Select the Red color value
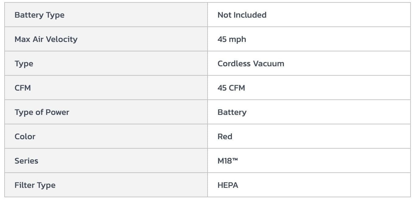This screenshot has height=200, width=413. 225,136
